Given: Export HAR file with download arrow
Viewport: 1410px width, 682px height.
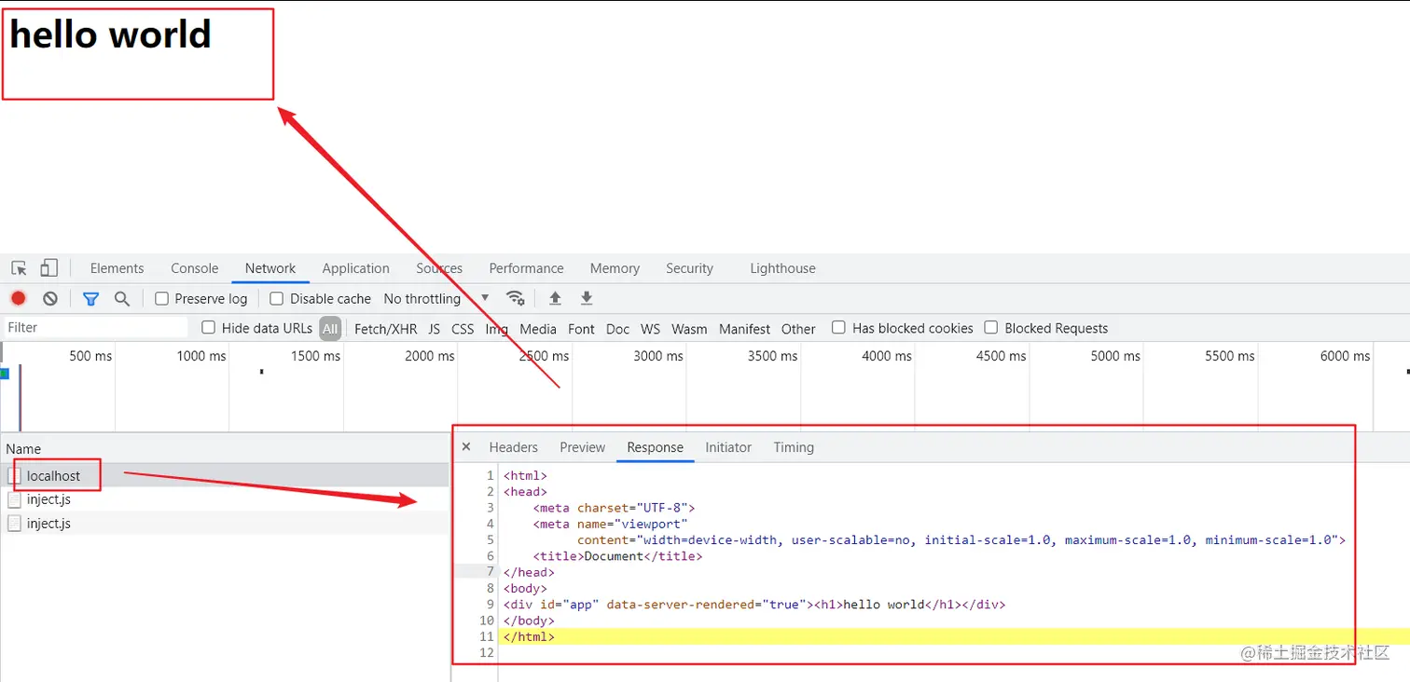Looking at the screenshot, I should pos(587,298).
